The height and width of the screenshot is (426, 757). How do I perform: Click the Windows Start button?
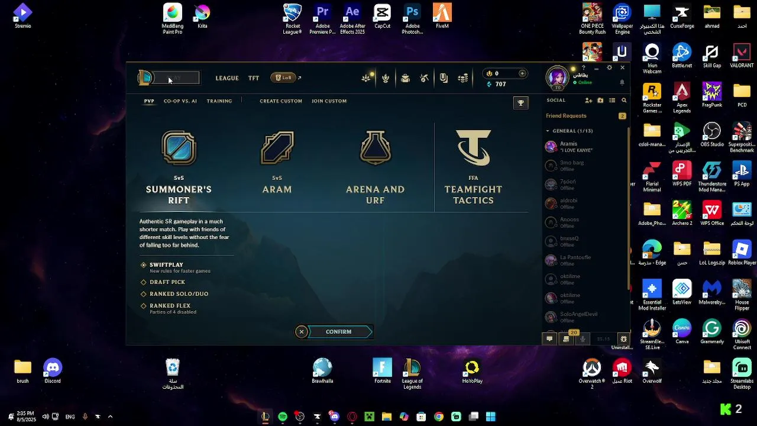point(491,417)
